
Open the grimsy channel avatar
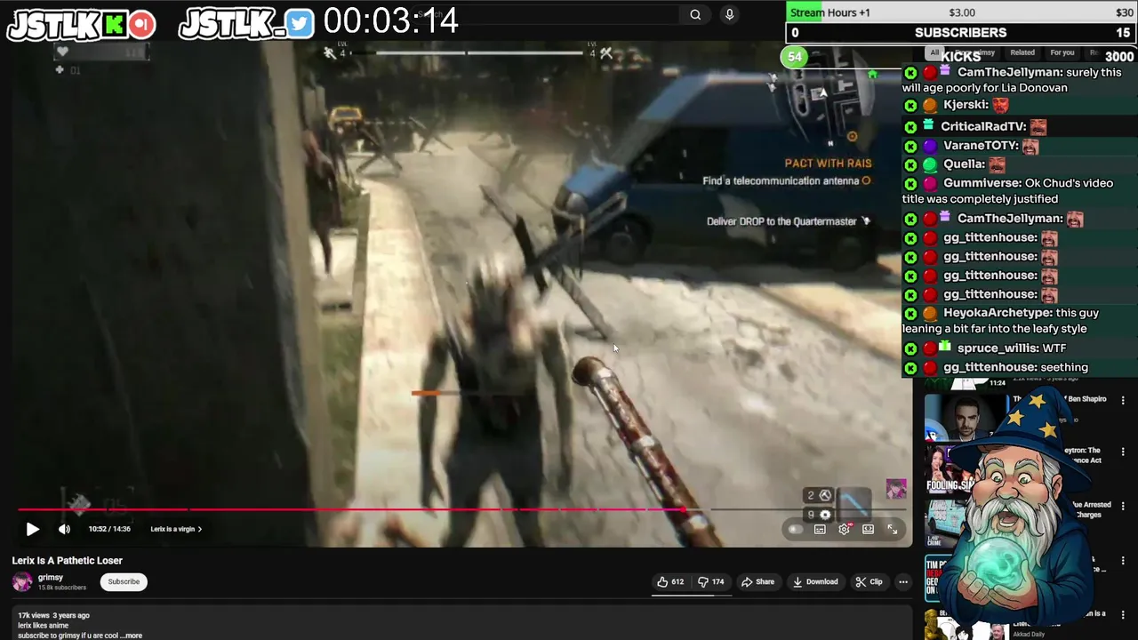click(22, 582)
